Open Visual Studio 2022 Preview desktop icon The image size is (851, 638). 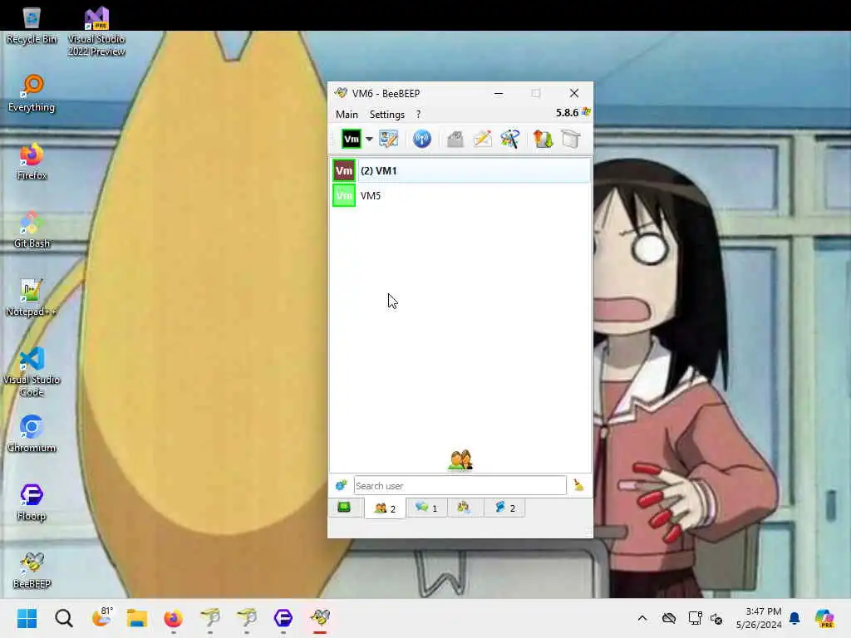click(96, 32)
